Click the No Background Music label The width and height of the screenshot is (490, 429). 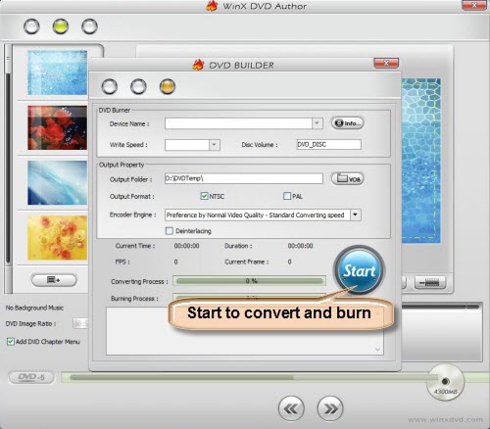tap(34, 308)
